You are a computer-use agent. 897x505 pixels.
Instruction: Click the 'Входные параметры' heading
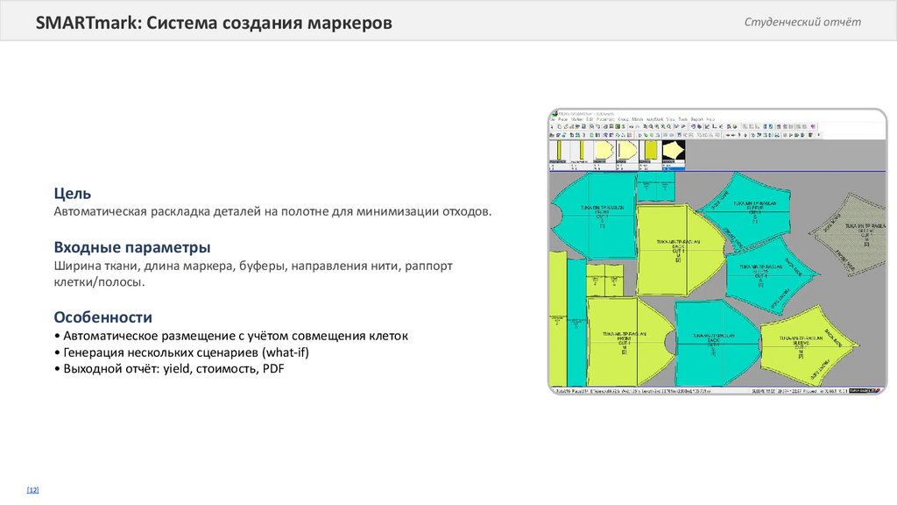coord(132,247)
